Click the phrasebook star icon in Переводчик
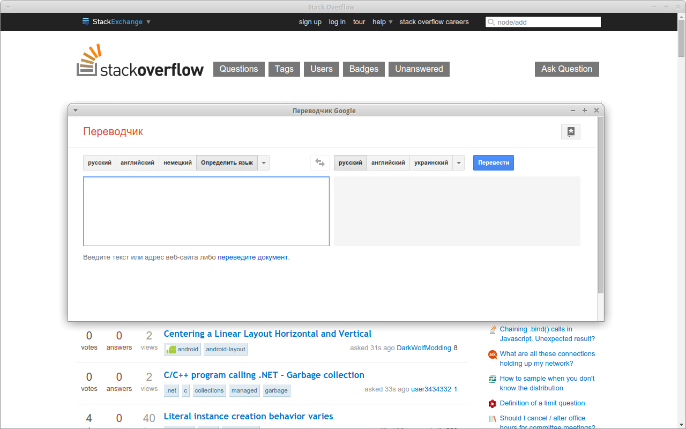The width and height of the screenshot is (686, 429). click(570, 131)
